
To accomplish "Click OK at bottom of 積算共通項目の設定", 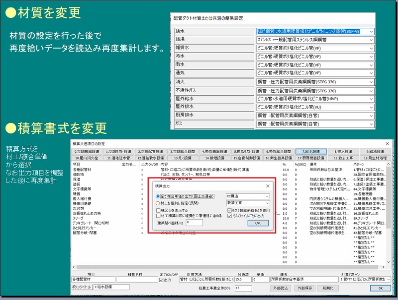I will coord(380,288).
